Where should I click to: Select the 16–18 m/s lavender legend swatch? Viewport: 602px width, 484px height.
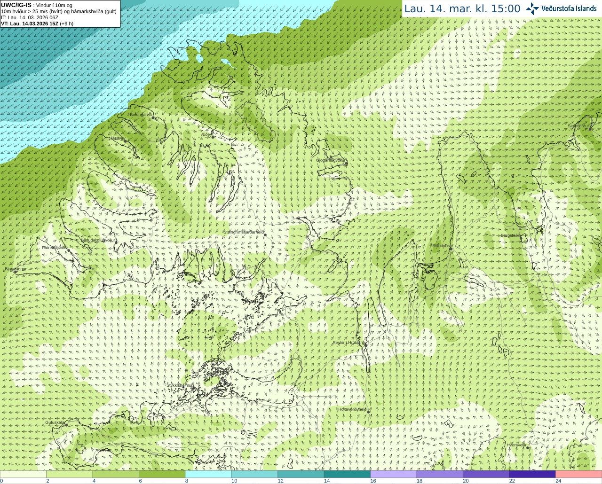394,474
